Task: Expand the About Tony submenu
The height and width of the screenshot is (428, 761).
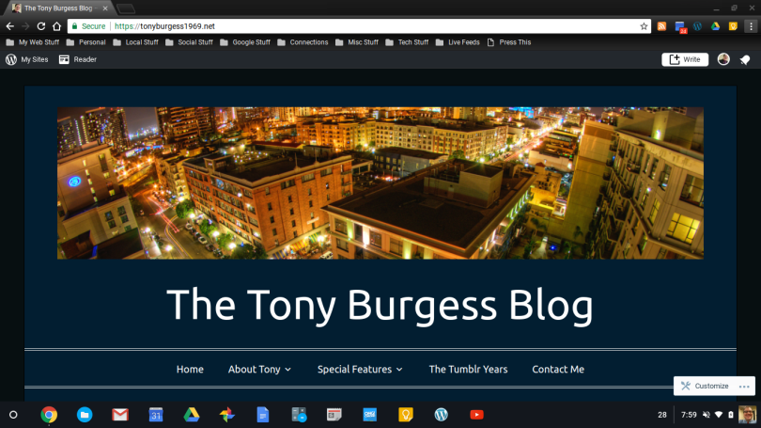Action: (259, 370)
